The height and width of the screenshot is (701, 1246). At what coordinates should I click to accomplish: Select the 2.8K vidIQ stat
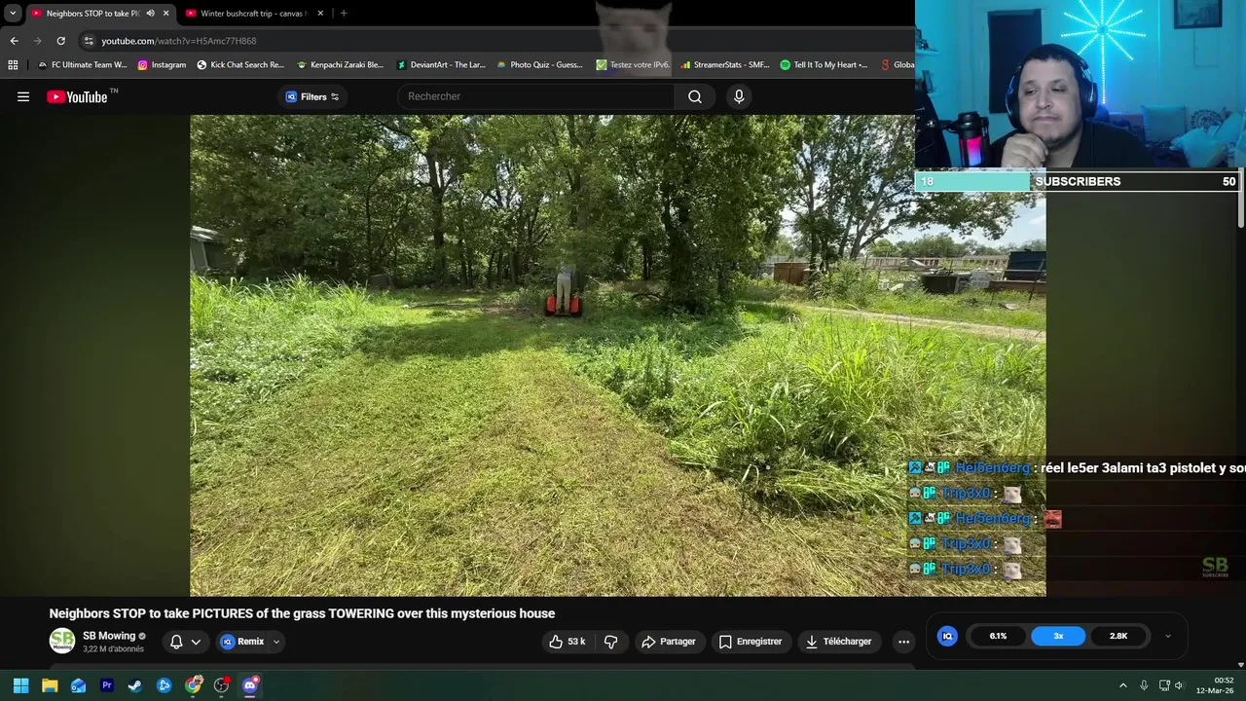pyautogui.click(x=1118, y=636)
